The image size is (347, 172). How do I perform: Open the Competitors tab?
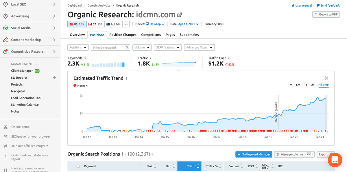(151, 35)
